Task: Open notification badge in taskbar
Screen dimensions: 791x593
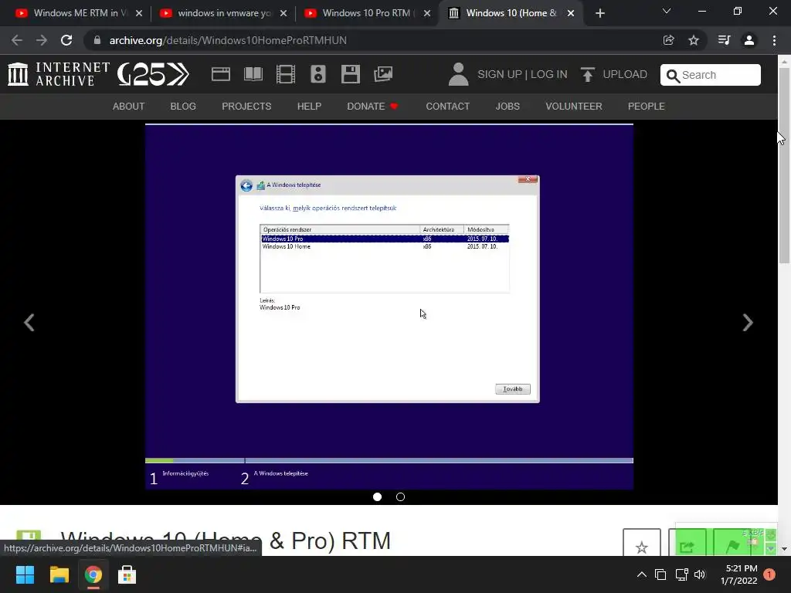Action: click(x=769, y=574)
